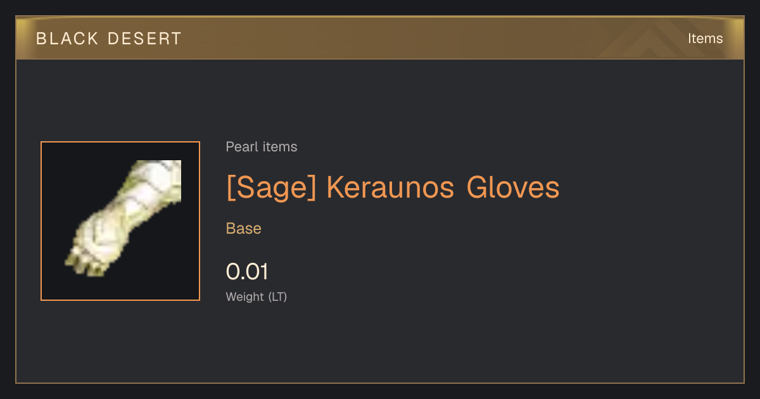Screen dimensions: 760x399
Task: Click the word Kerauno in item title
Action: (x=391, y=187)
